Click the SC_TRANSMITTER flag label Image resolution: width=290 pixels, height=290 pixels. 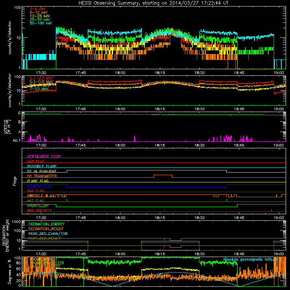(42, 176)
